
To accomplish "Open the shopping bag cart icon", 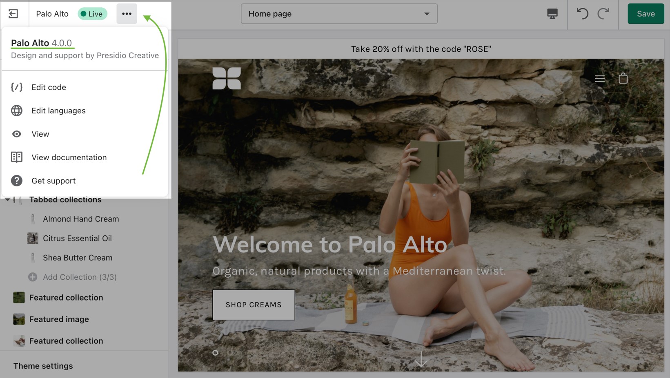I will click(623, 78).
